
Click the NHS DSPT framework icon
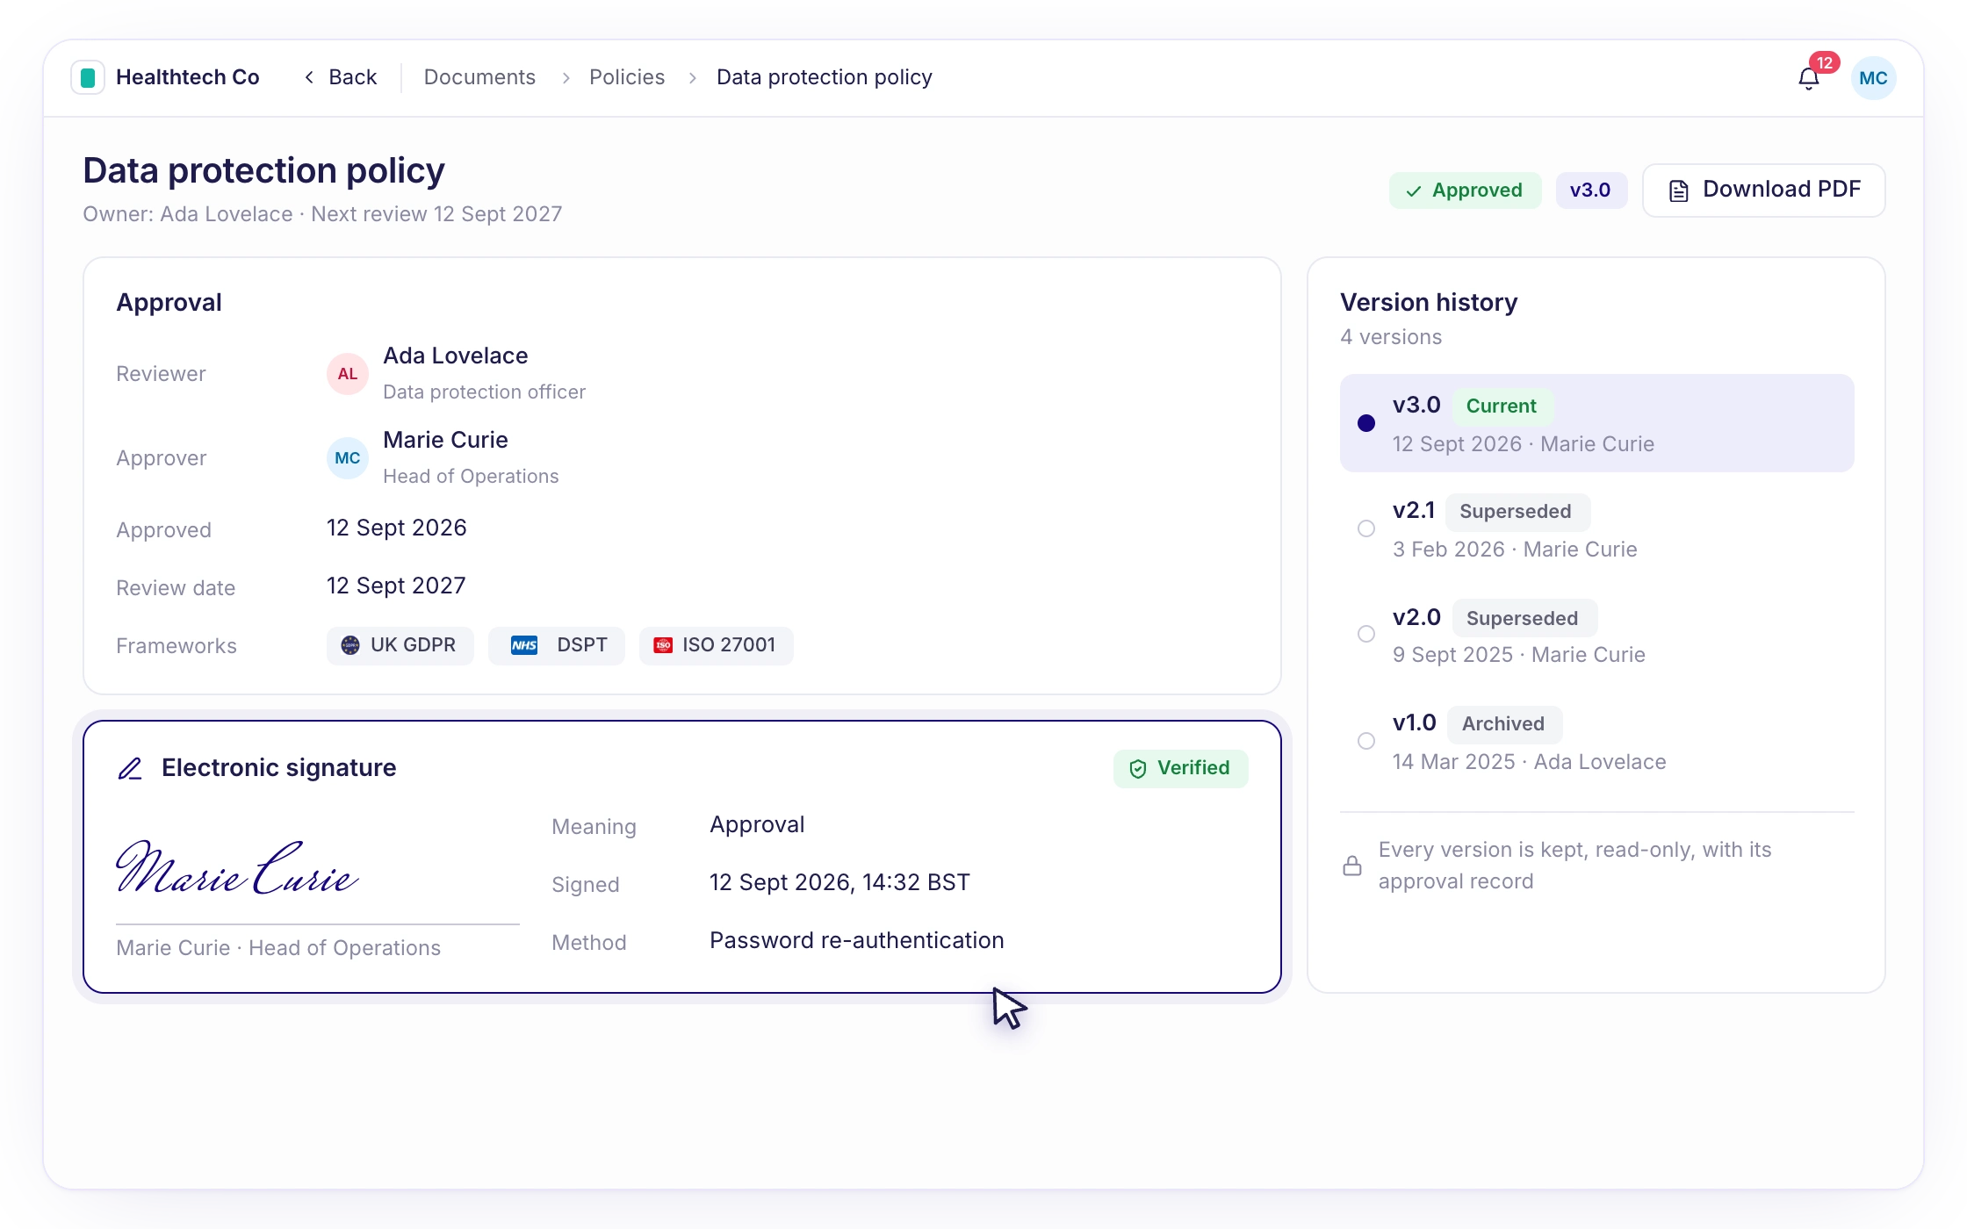point(524,645)
